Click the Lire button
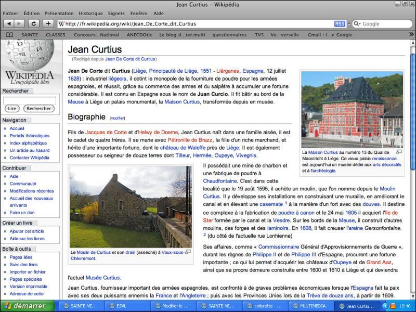This screenshot has width=416, height=312. pyautogui.click(x=12, y=109)
